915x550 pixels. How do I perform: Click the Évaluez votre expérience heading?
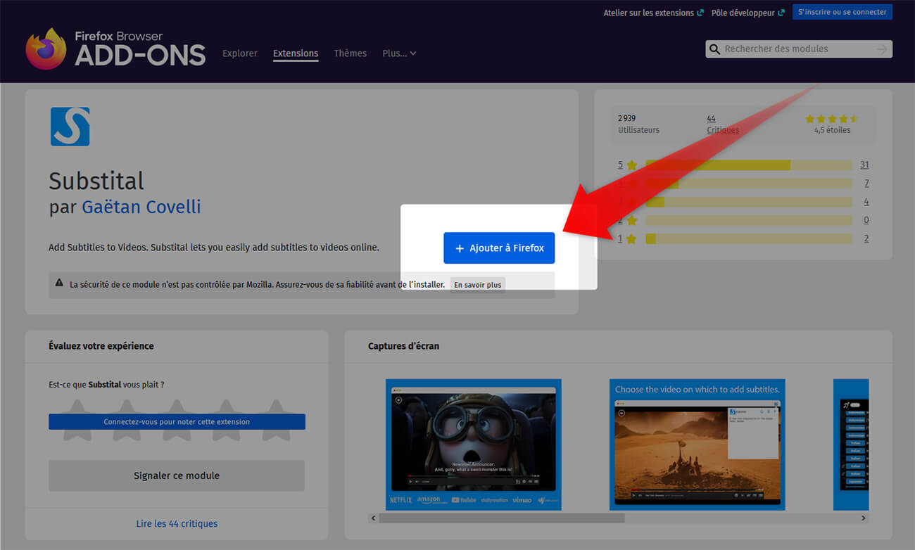pyautogui.click(x=101, y=346)
